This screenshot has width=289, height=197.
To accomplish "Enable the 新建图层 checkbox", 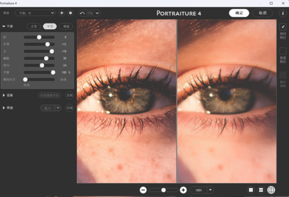I will tap(283, 51).
